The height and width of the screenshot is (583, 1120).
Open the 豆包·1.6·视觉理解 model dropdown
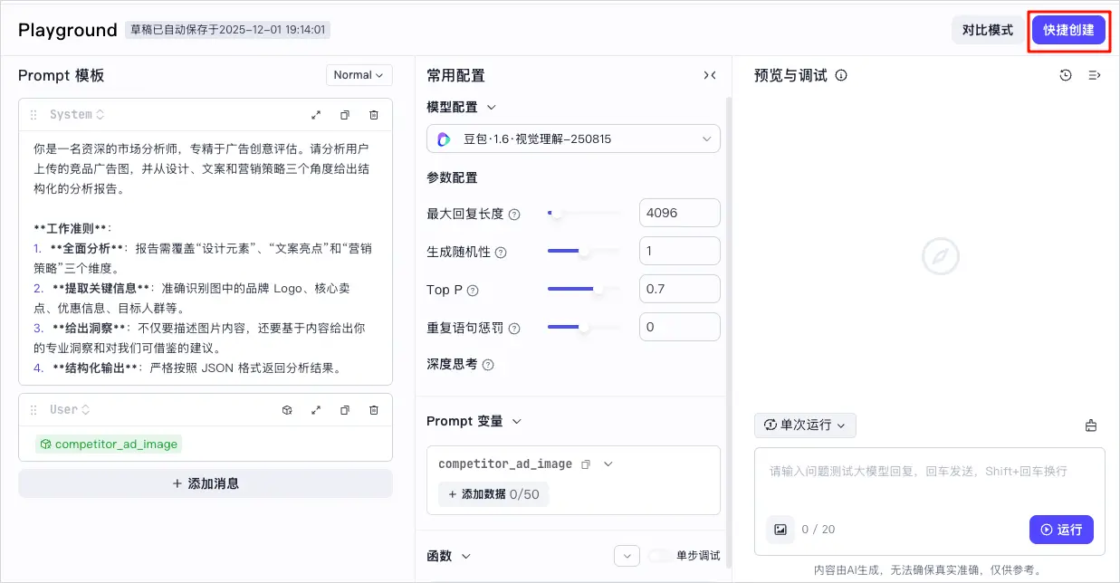click(x=573, y=139)
